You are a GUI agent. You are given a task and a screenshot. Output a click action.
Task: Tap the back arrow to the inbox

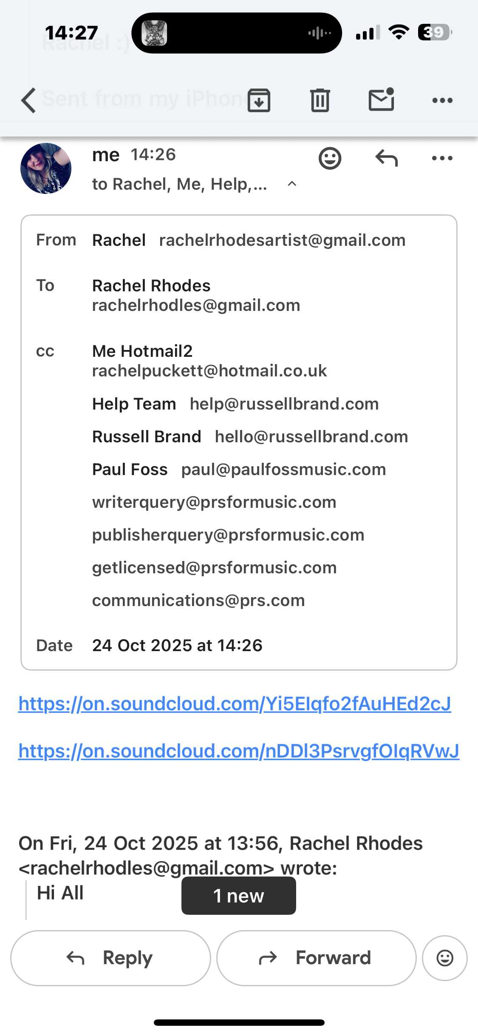(28, 100)
